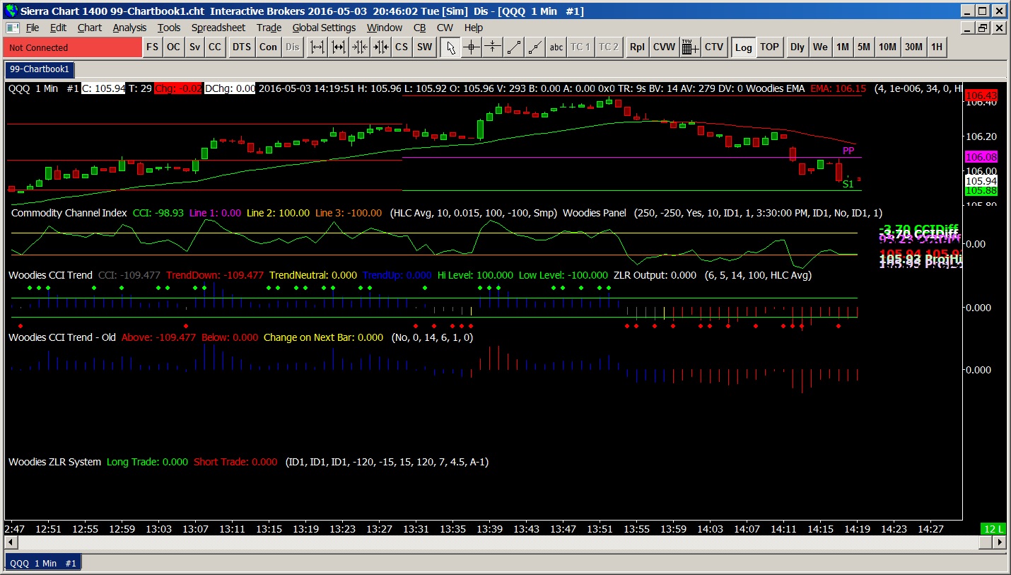Open the Spreadsheet menu
The height and width of the screenshot is (575, 1011).
coord(218,28)
